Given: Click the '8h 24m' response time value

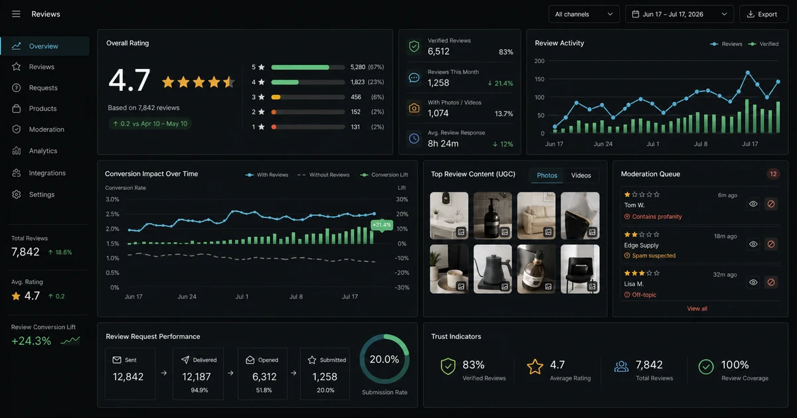Looking at the screenshot, I should [x=443, y=143].
